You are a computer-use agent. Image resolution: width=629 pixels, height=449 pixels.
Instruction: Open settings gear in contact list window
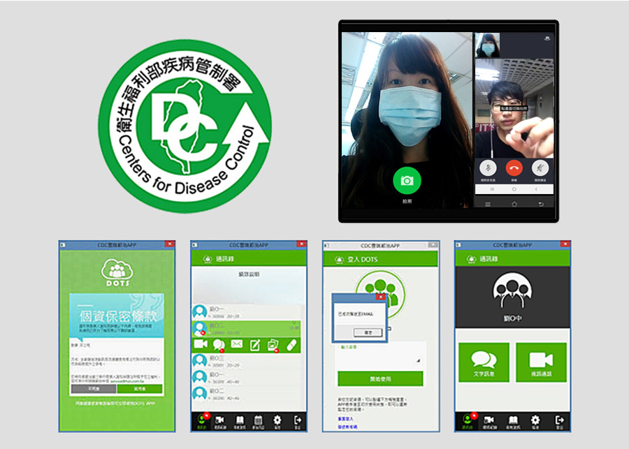277,421
